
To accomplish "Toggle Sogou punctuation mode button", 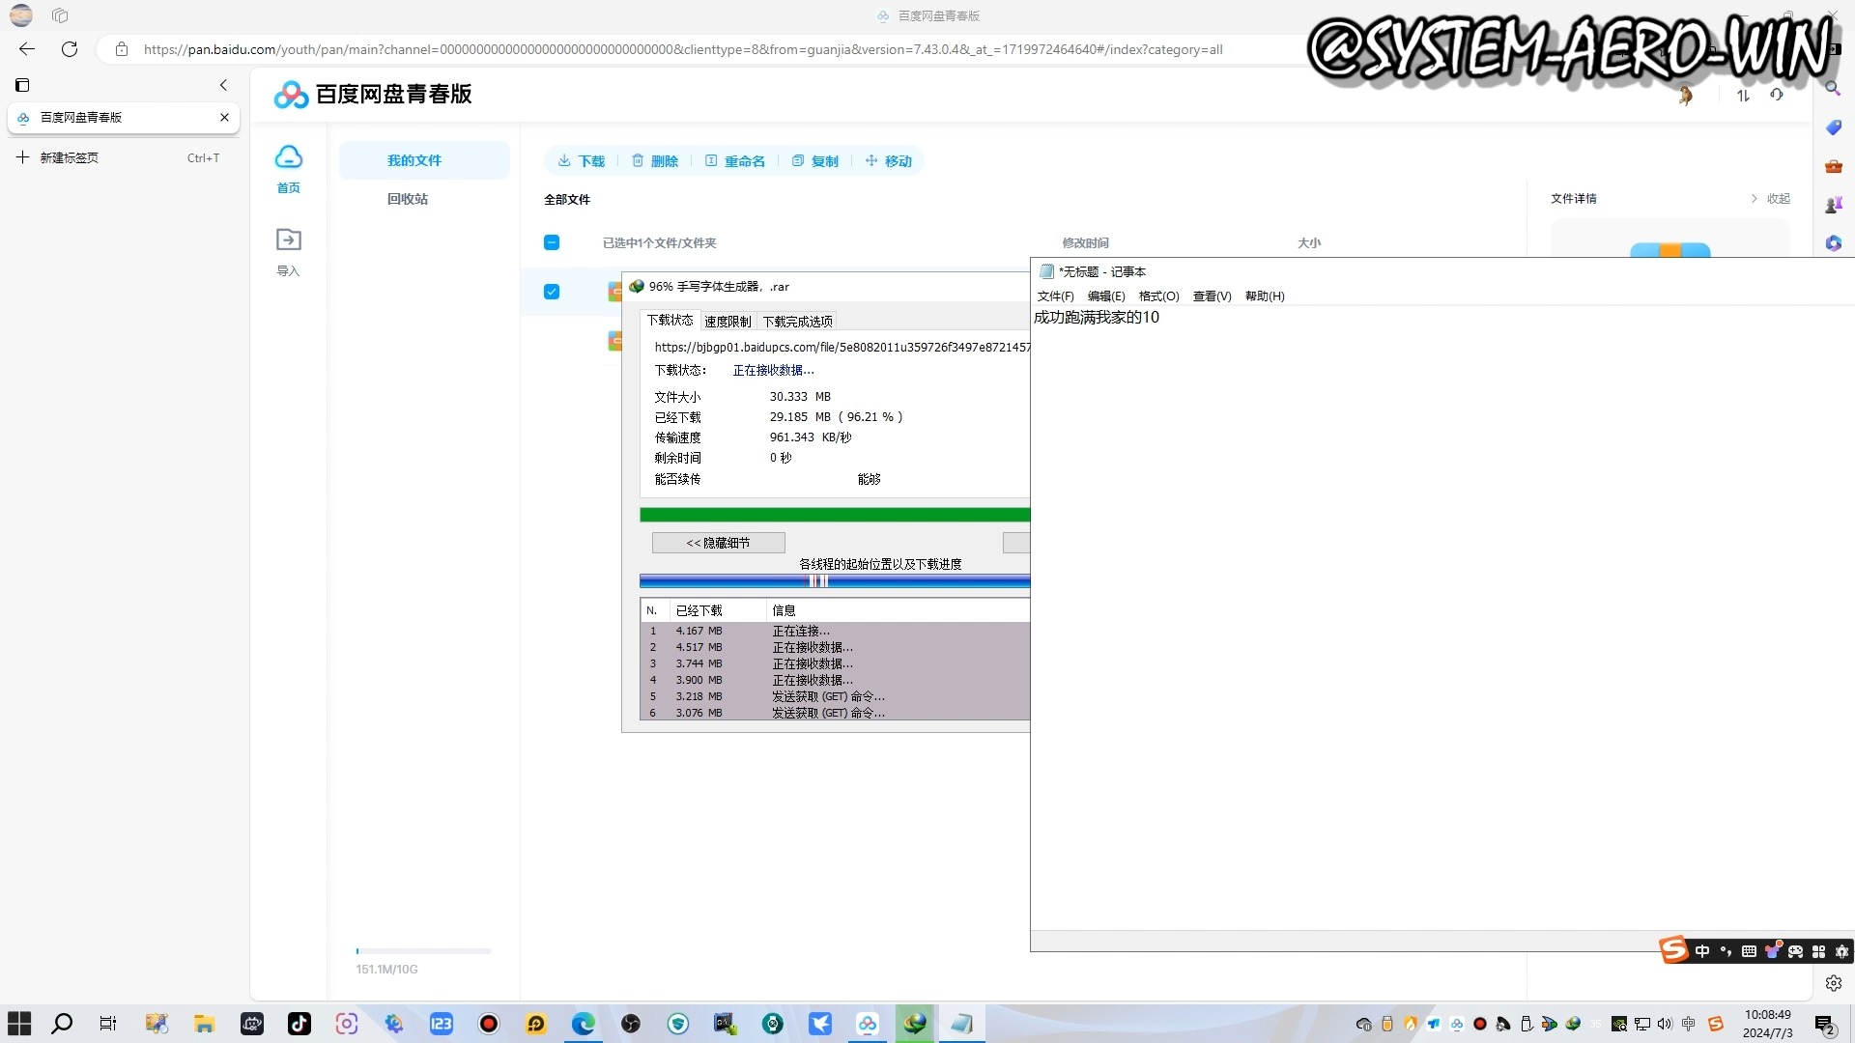I will point(1726,951).
